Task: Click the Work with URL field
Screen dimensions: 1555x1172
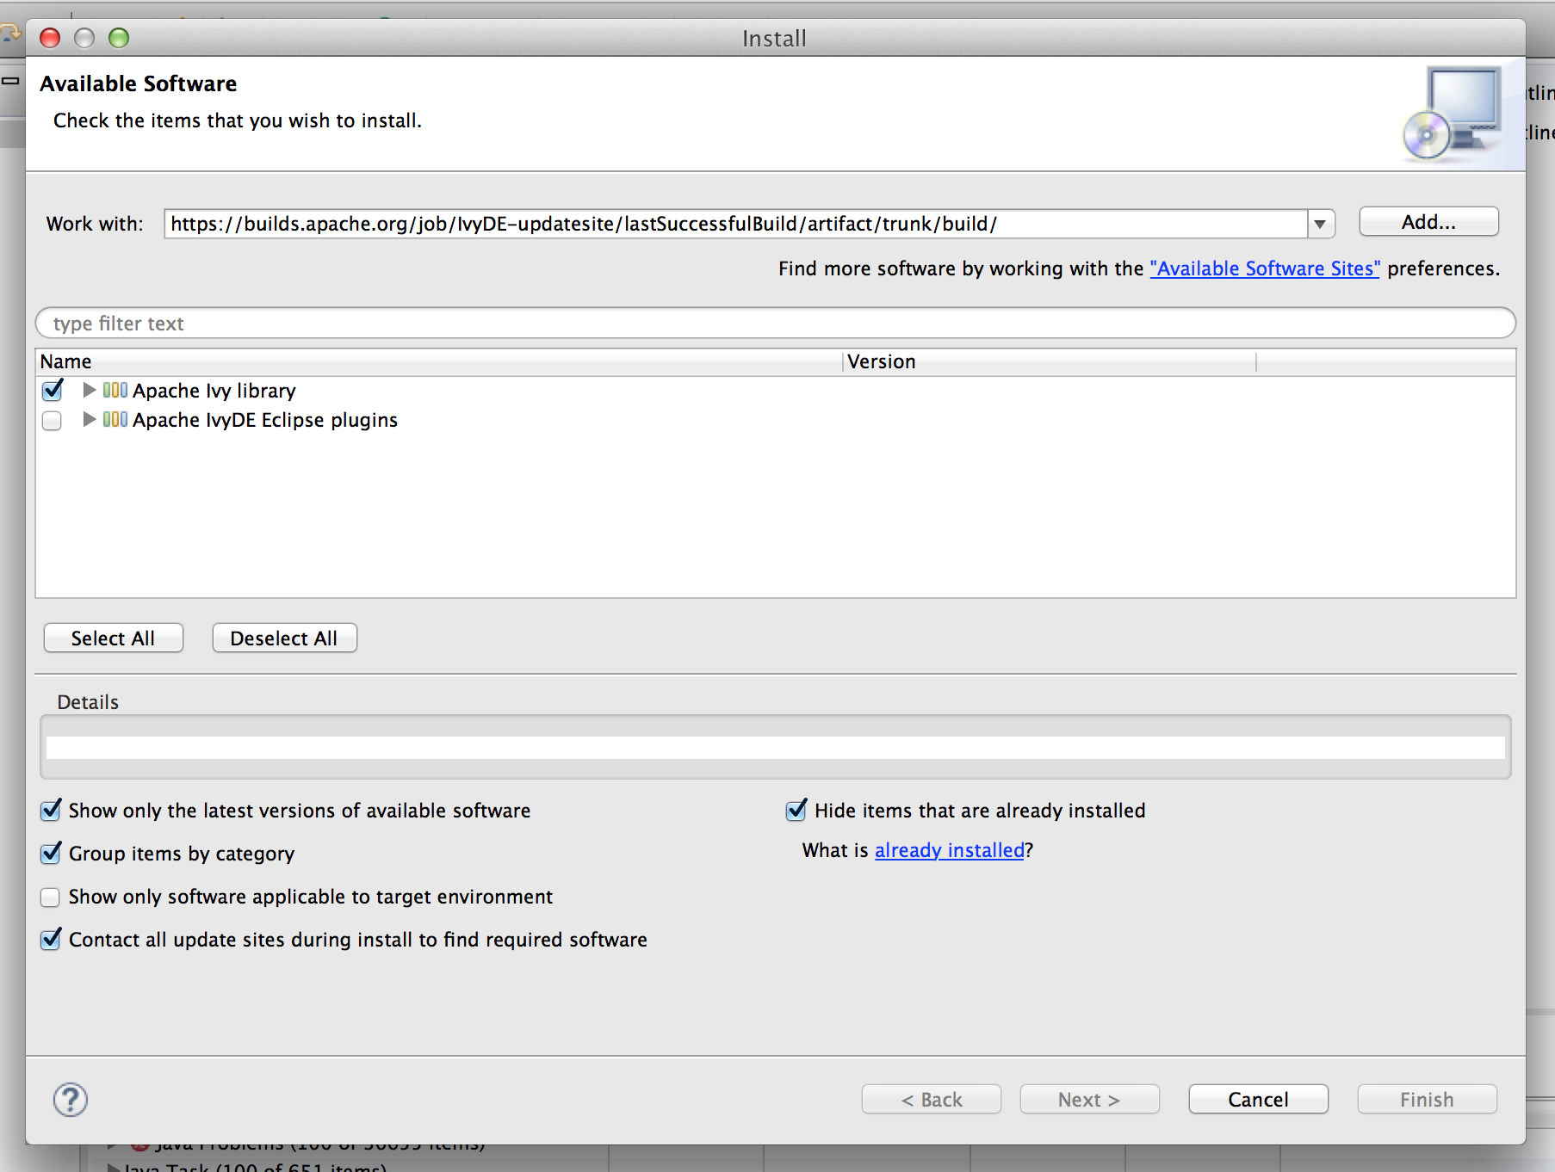Action: (735, 224)
